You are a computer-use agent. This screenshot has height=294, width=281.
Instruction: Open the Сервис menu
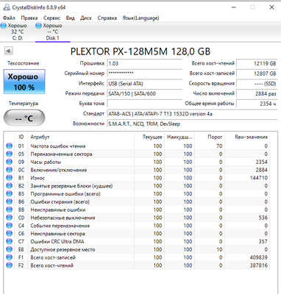[x=51, y=18]
